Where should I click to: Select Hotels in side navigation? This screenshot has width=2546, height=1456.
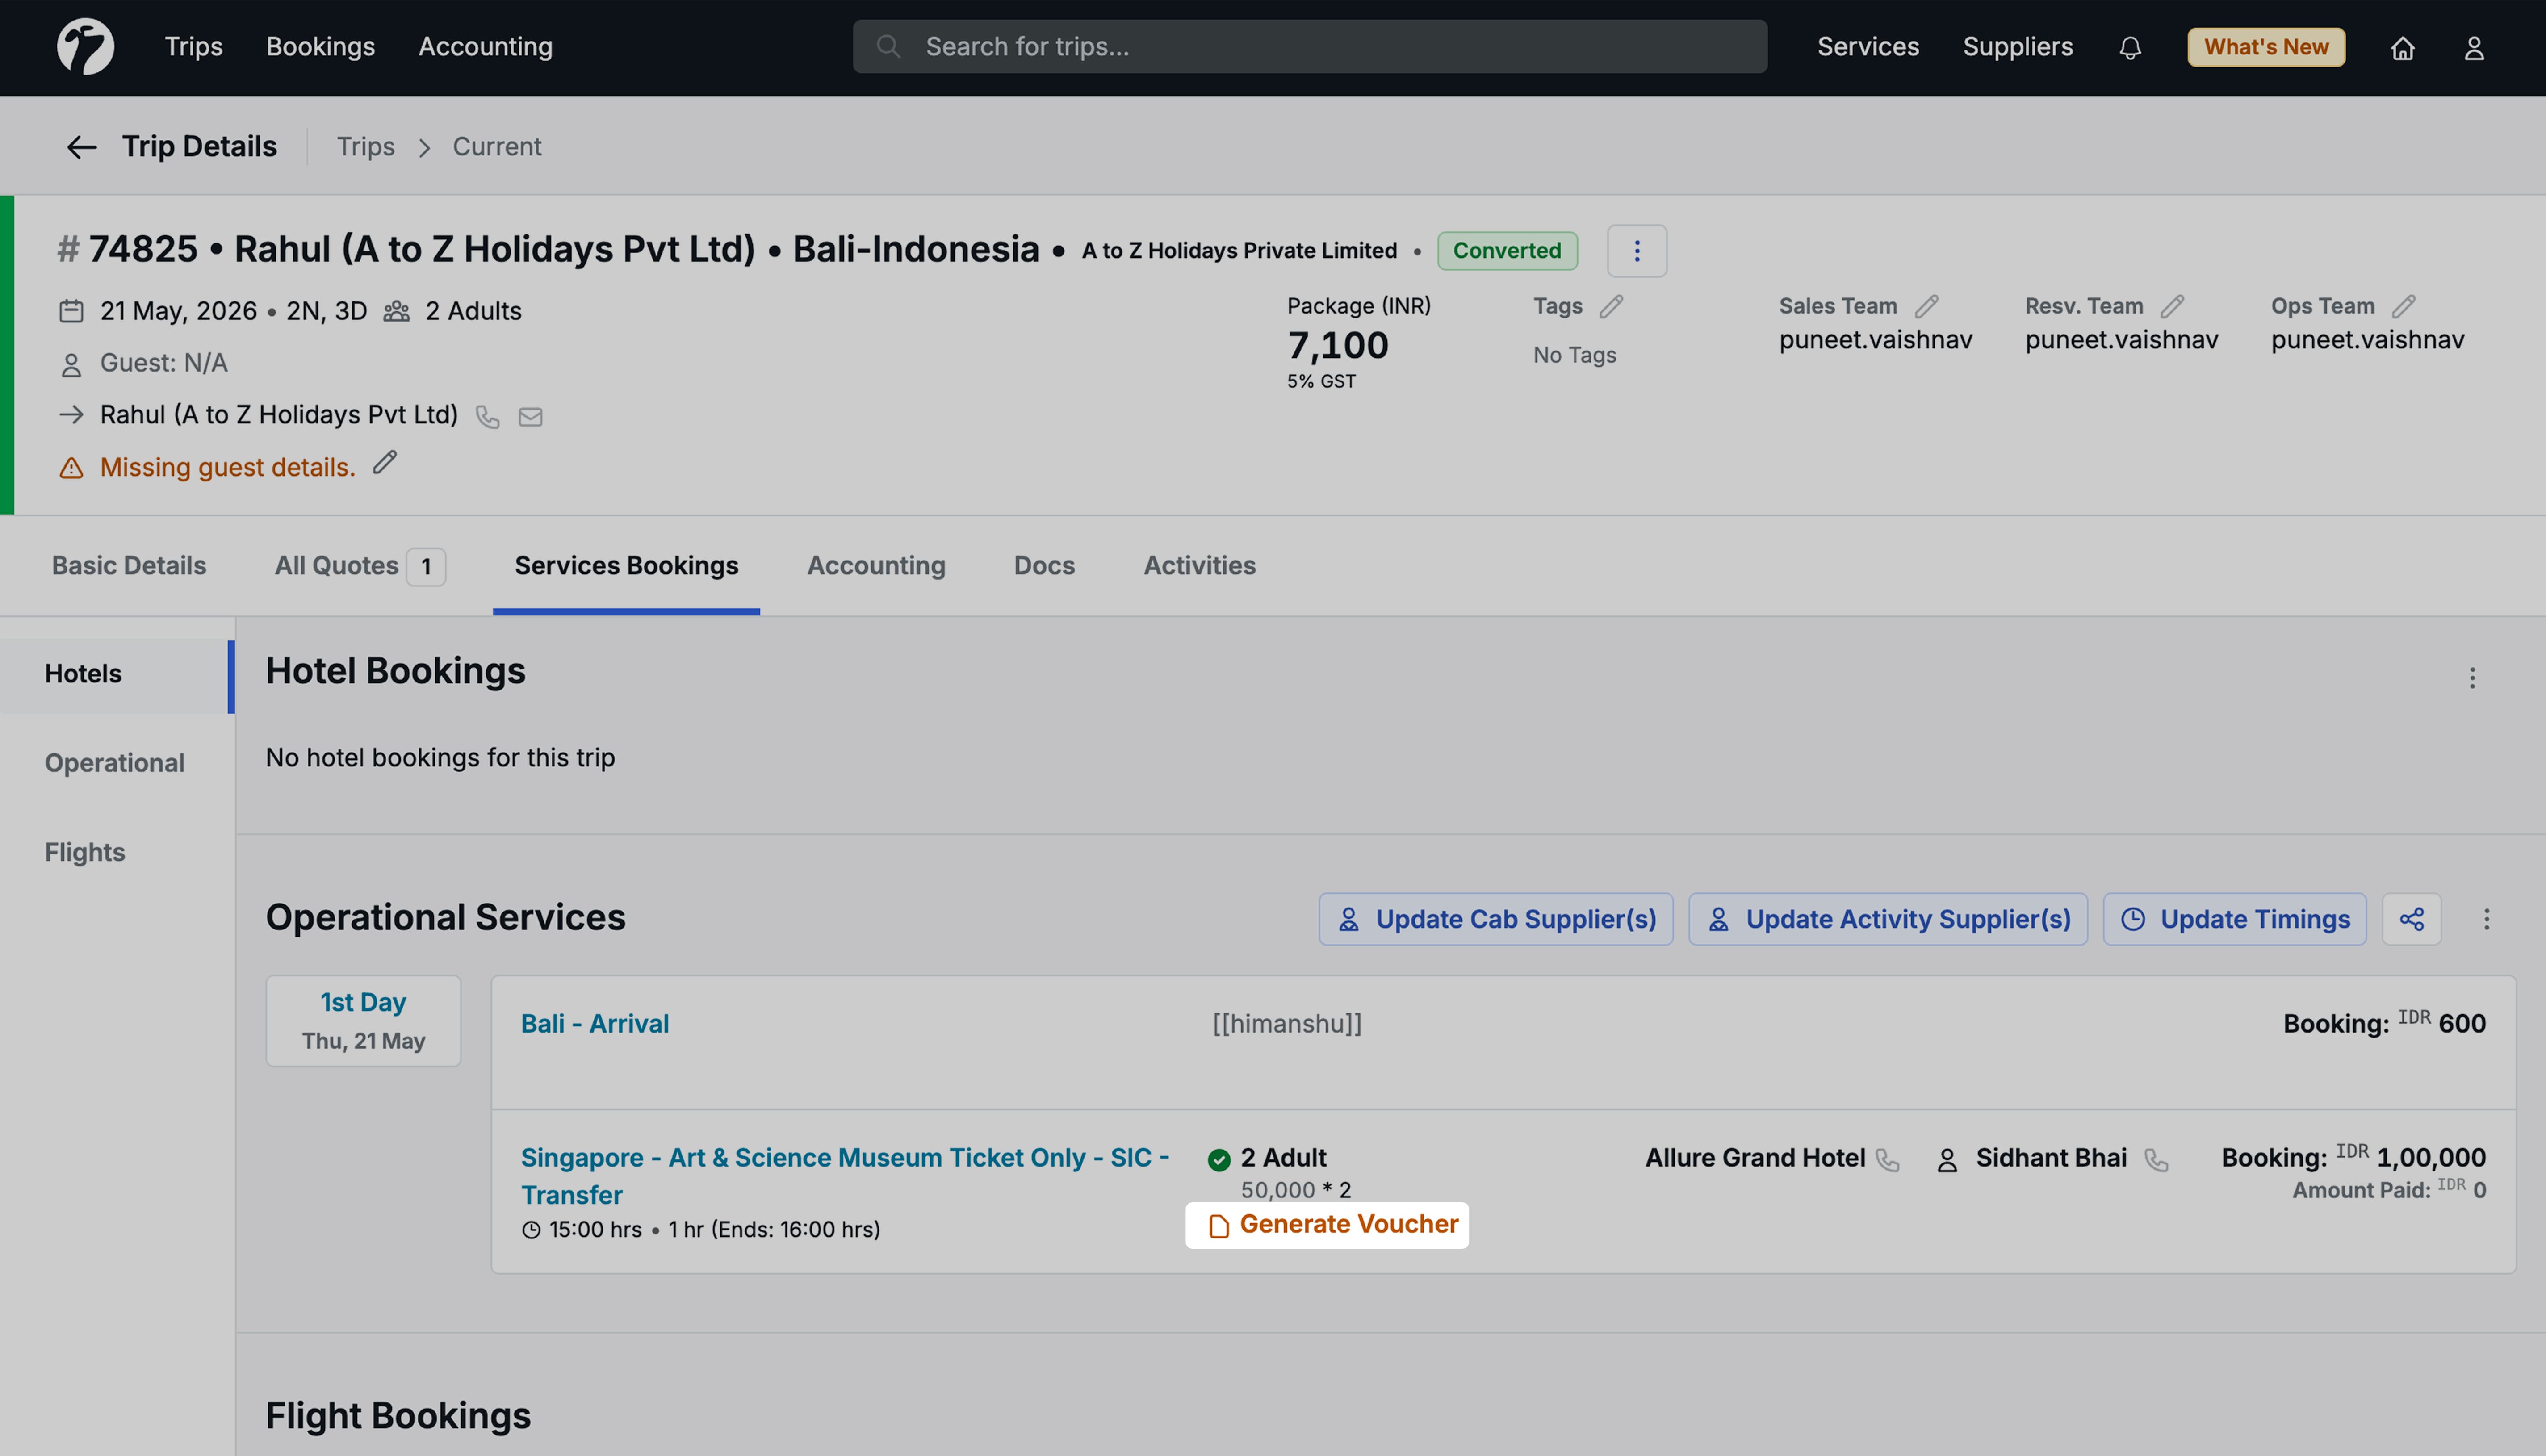pyautogui.click(x=116, y=676)
